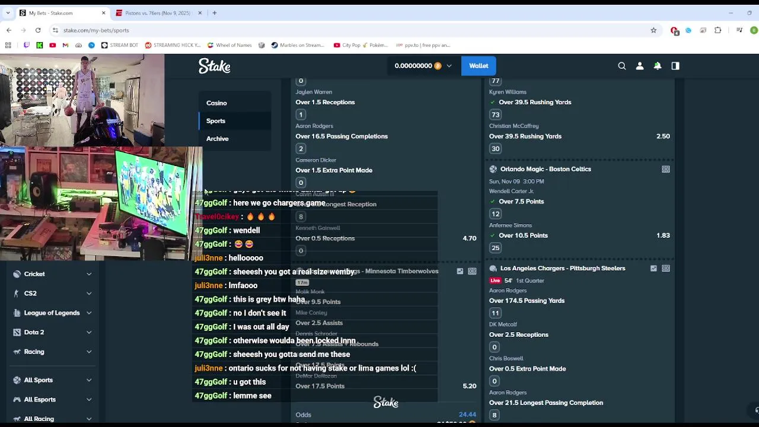
Task: Open the Gmail bookmark icon
Action: tap(65, 45)
